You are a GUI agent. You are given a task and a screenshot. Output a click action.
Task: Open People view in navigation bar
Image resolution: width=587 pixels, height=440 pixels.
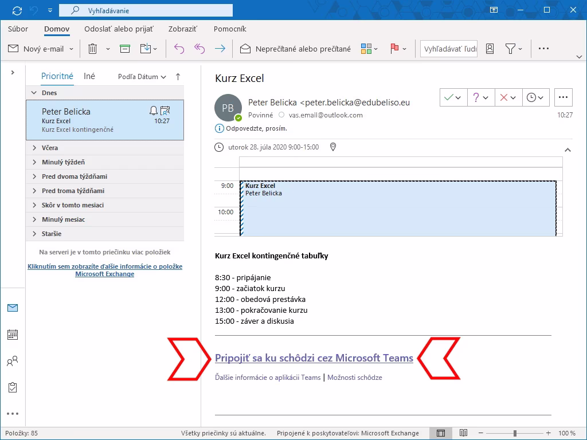point(13,361)
